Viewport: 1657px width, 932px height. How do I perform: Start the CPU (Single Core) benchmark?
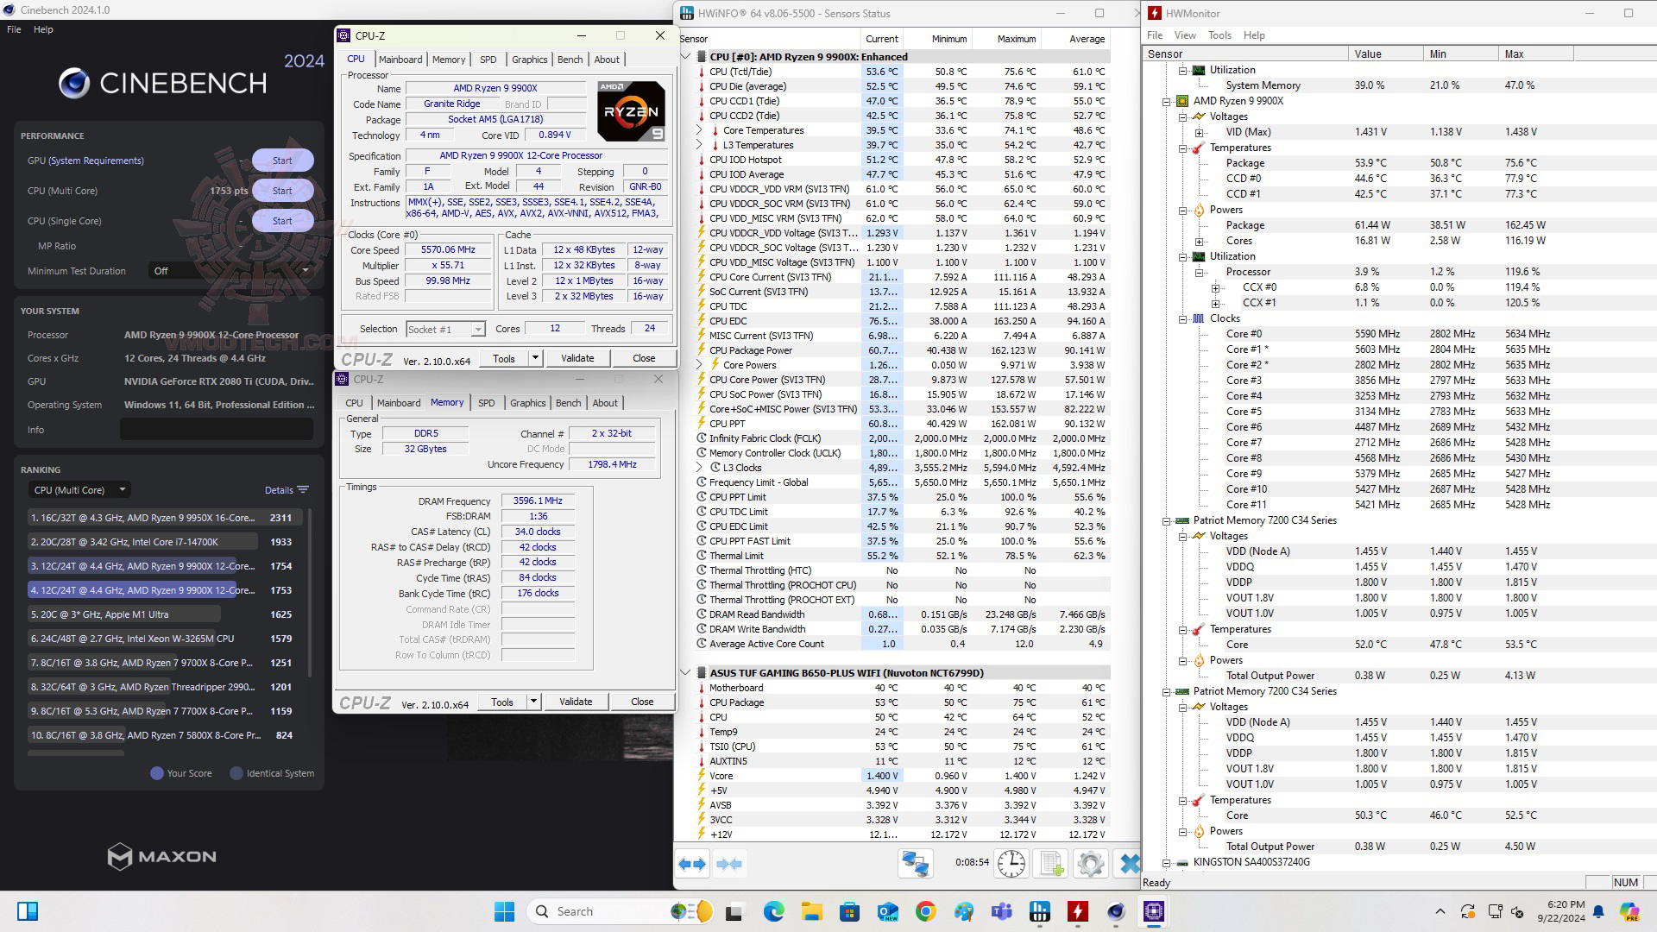click(282, 221)
